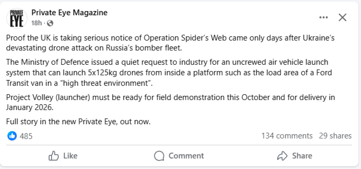
Task: Close the post with the X
Action: click(x=342, y=17)
